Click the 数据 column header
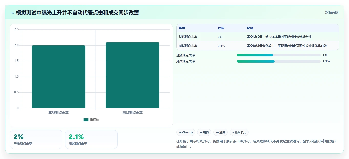 tap(221, 28)
